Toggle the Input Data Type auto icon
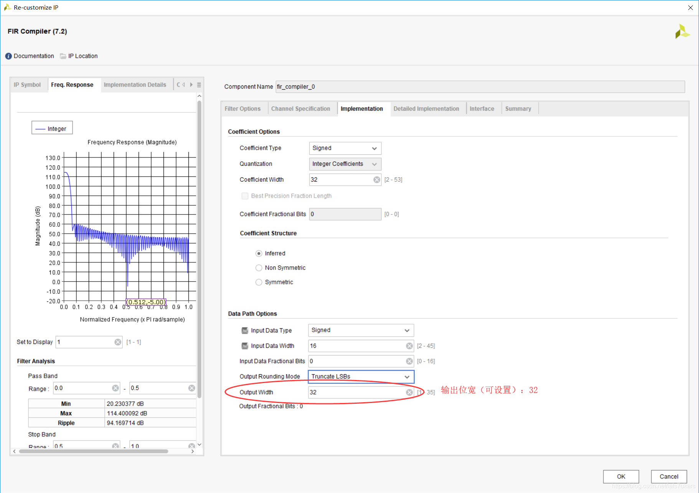Screen dimensions: 699x493 (245, 330)
